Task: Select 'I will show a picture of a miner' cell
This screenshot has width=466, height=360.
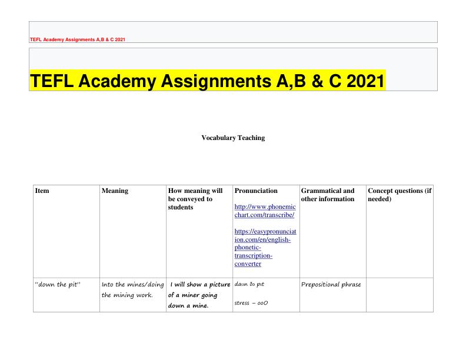Action: pos(199,295)
